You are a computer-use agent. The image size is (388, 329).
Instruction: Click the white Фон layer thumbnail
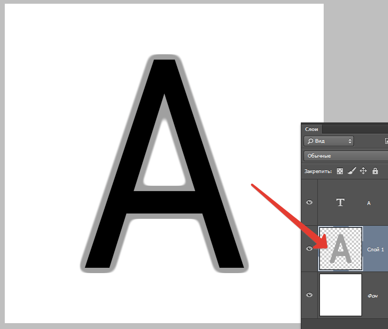point(341,295)
